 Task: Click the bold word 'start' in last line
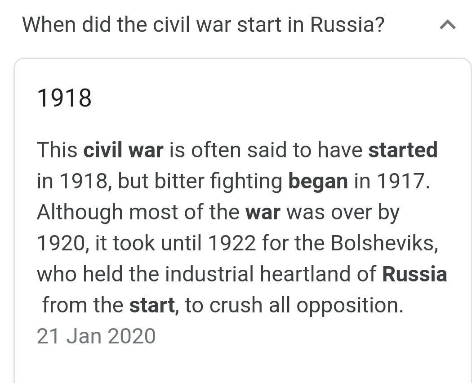coord(152,305)
